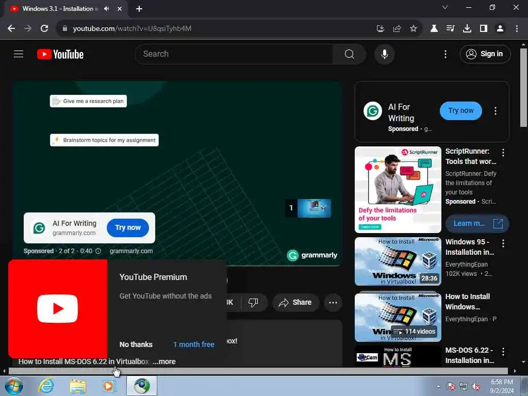528x396 pixels.
Task: Click sponsored ad info icon
Action: pos(98,251)
